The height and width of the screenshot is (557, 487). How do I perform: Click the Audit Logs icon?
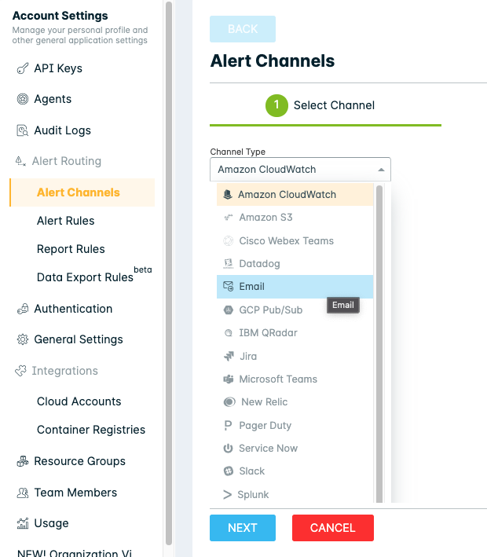point(23,130)
